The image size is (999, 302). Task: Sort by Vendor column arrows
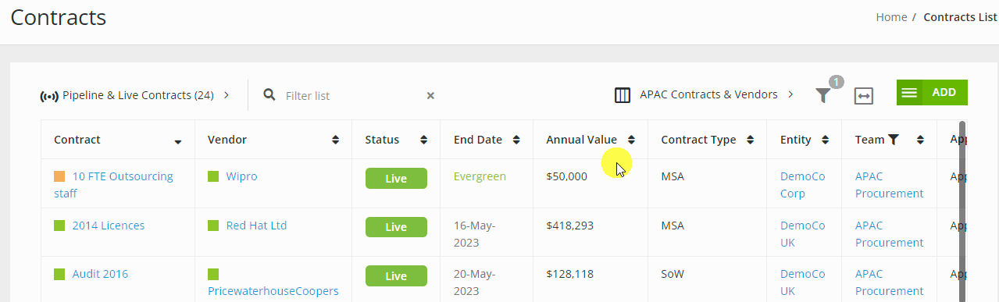click(336, 140)
